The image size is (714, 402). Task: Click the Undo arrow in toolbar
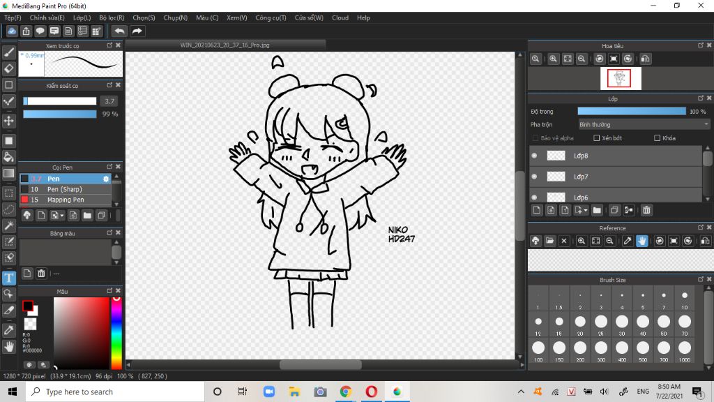119,31
